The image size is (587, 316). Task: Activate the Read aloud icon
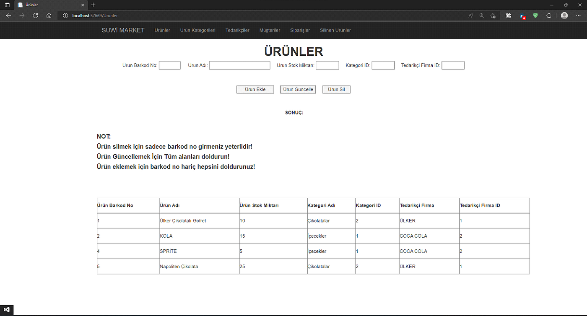click(x=471, y=16)
